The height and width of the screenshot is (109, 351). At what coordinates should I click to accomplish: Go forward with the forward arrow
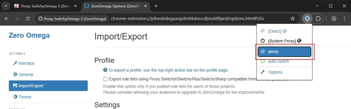(17, 19)
